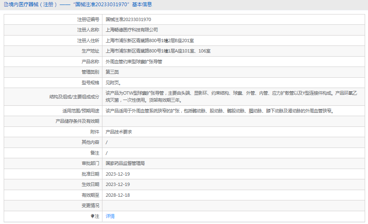Select production address ending 106室
The image size is (368, 224).
158,51
